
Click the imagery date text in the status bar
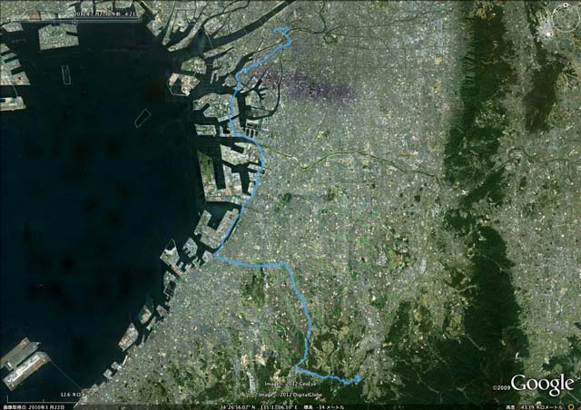[x=34, y=406]
